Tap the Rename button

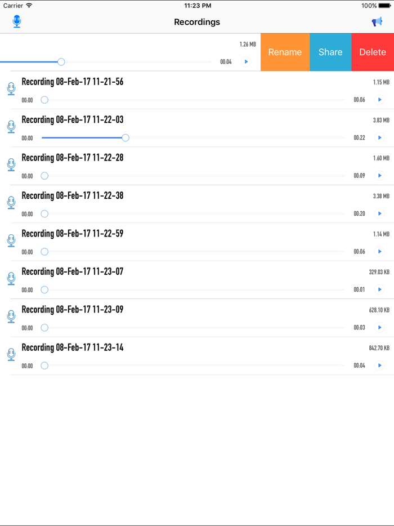pos(285,52)
